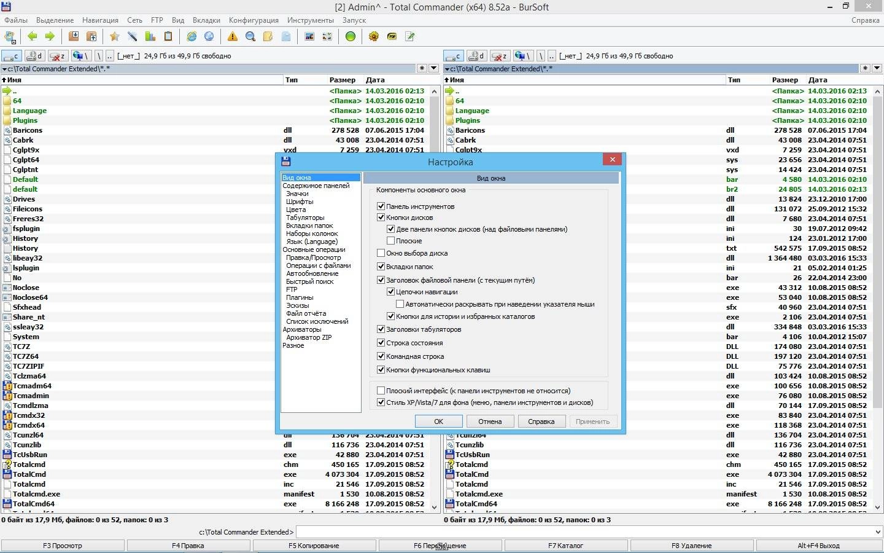884x553 pixels.
Task: Click 'F3 Просмотр' function button
Action: pos(63,546)
